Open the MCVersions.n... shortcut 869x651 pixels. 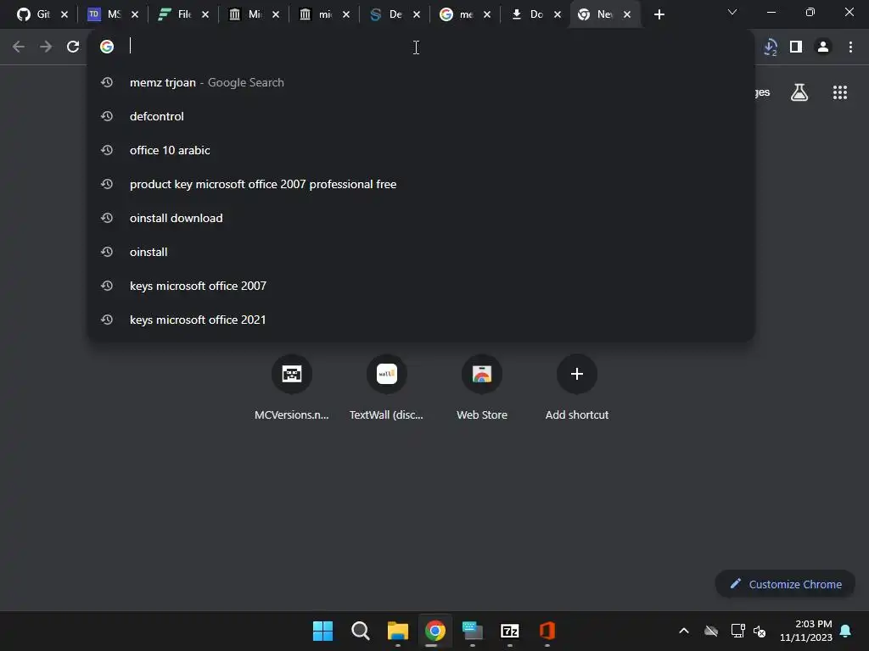pos(292,388)
